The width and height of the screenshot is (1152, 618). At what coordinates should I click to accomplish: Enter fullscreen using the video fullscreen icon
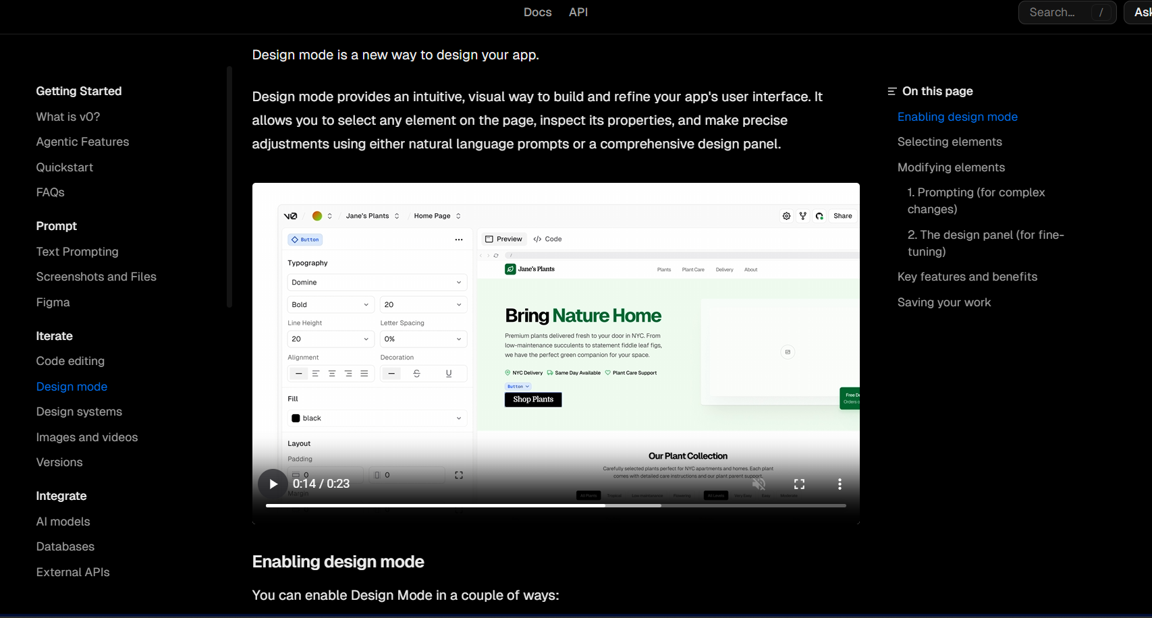(x=799, y=484)
